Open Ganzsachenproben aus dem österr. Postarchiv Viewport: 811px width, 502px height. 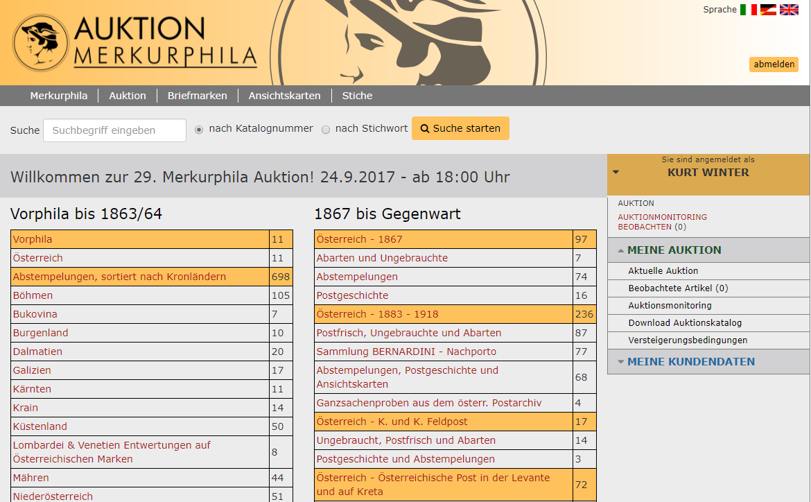(x=429, y=403)
